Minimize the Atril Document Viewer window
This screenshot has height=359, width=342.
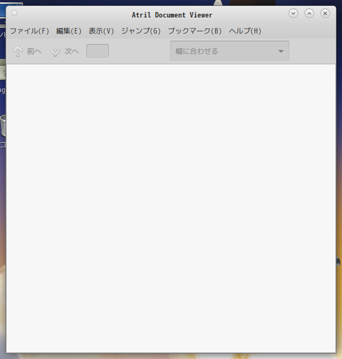[x=293, y=13]
